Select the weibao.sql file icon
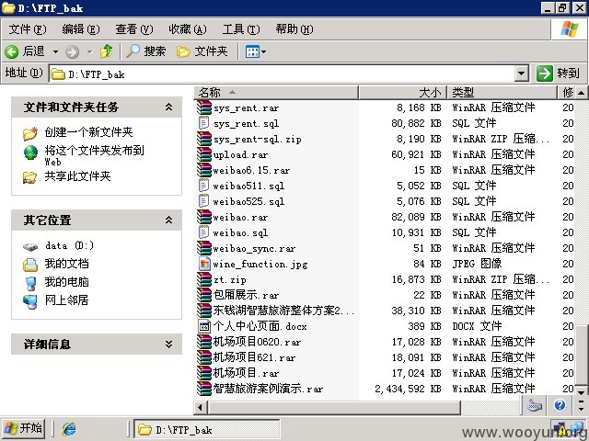589x441 pixels. pyautogui.click(x=204, y=232)
